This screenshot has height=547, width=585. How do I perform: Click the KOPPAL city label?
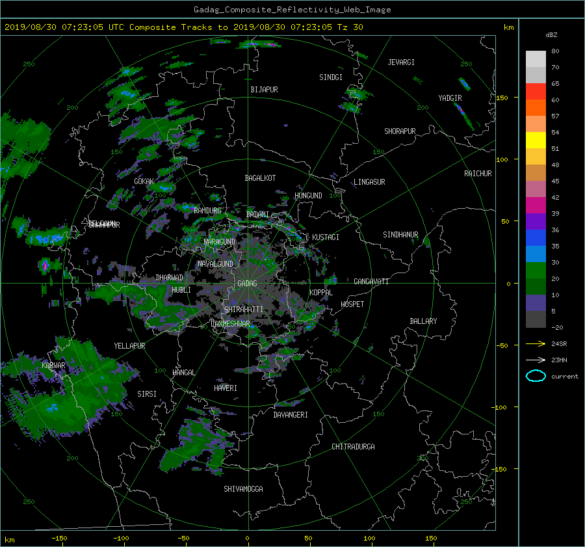(321, 293)
